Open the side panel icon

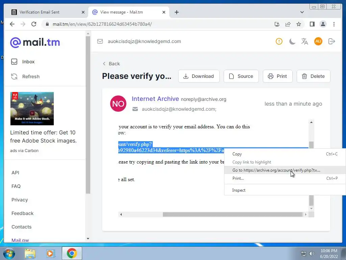click(x=312, y=24)
